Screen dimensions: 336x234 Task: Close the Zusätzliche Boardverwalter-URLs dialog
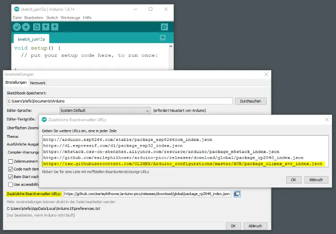click(x=327, y=119)
